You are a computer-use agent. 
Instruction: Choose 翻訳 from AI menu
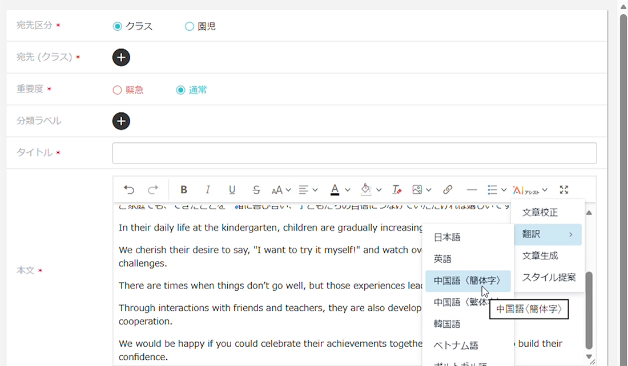pyautogui.click(x=548, y=234)
